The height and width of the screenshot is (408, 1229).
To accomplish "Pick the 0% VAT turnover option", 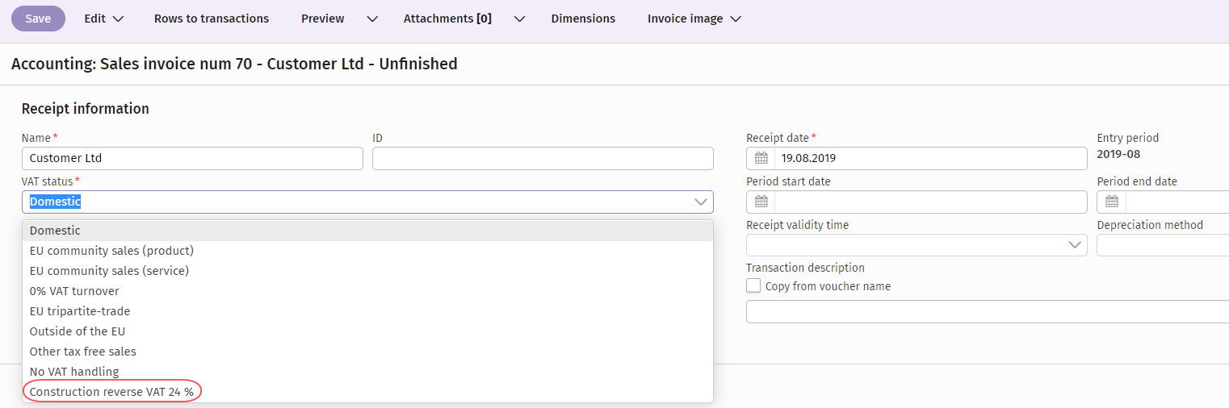I will coord(74,291).
